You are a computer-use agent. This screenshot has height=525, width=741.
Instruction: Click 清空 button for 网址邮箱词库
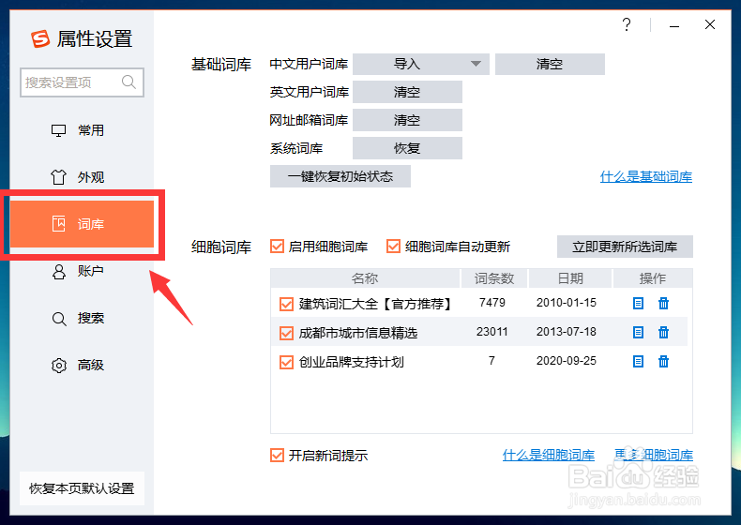point(407,120)
